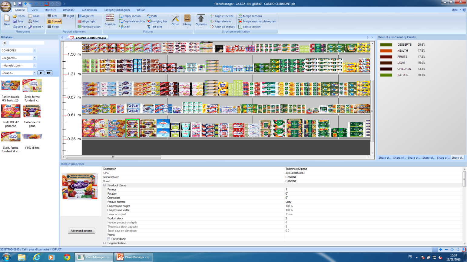Click the DESSERTS legend color swatch

point(386,45)
